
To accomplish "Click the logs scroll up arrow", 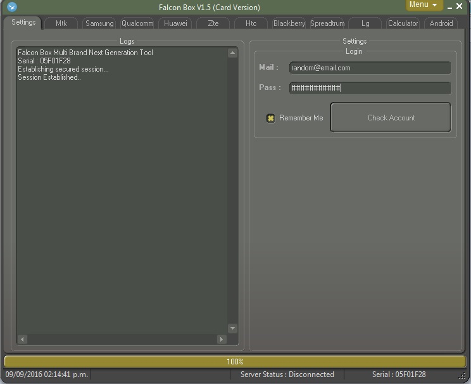I will point(232,53).
